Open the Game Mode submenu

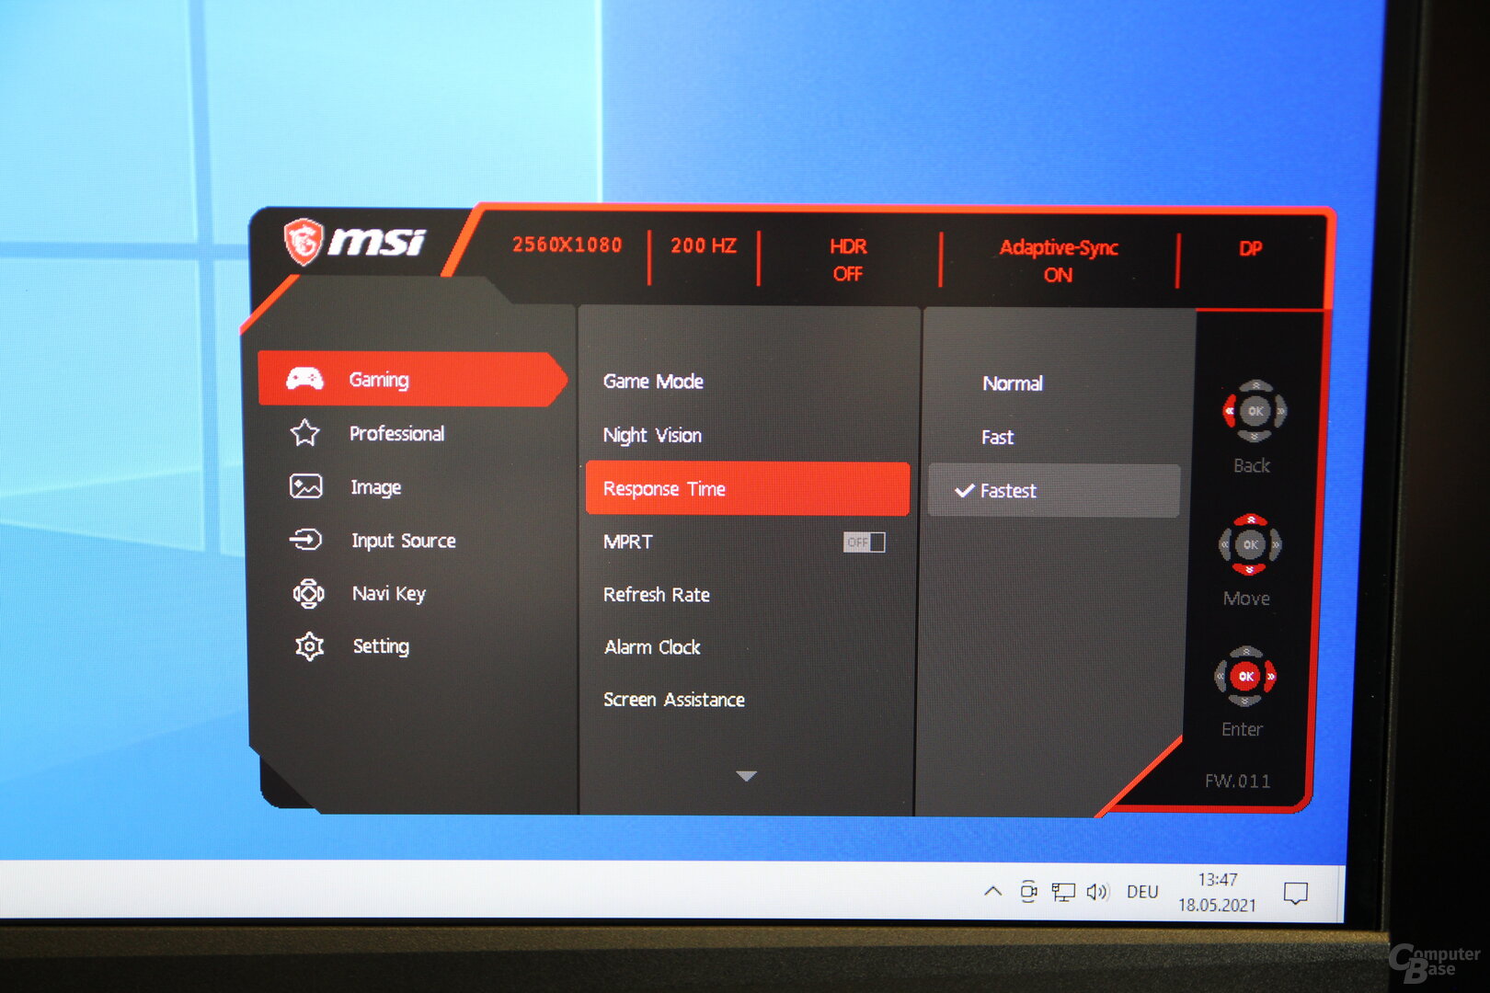click(x=653, y=381)
